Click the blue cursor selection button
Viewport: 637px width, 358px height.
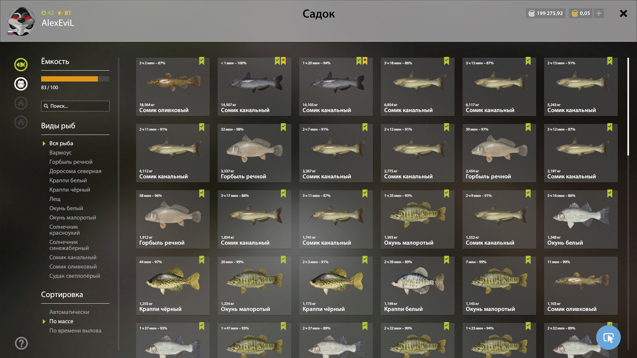[x=608, y=337]
